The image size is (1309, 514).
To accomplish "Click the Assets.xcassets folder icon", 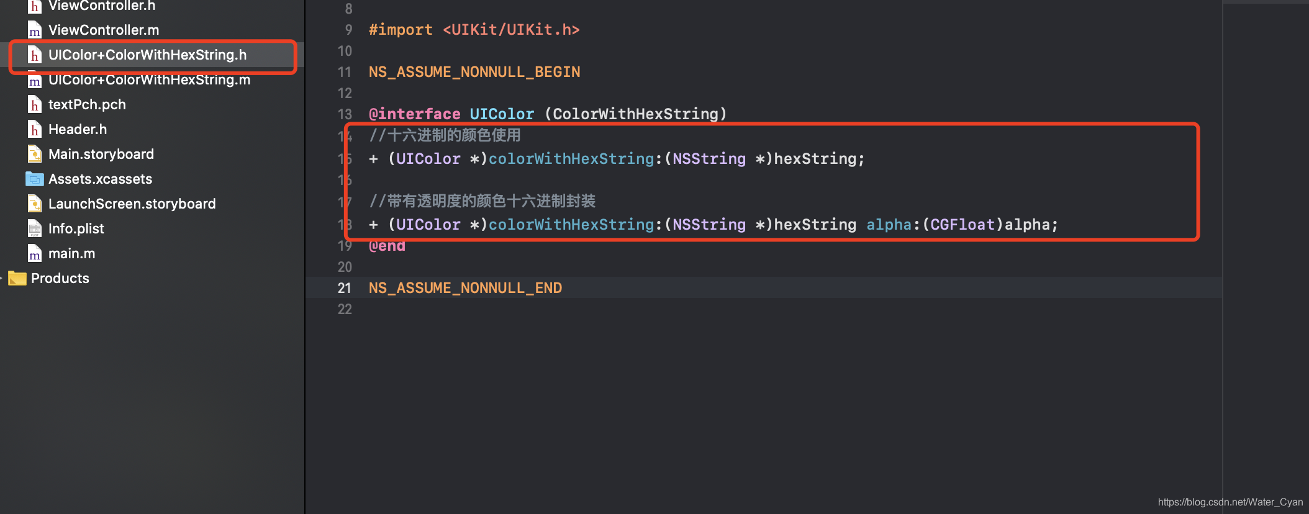I will 35,179.
